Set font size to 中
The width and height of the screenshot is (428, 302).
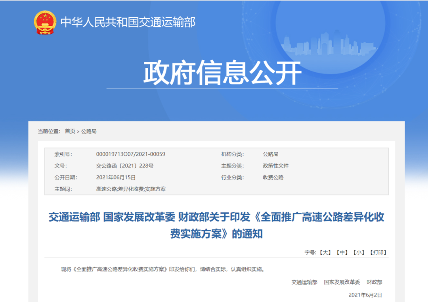(x=342, y=252)
